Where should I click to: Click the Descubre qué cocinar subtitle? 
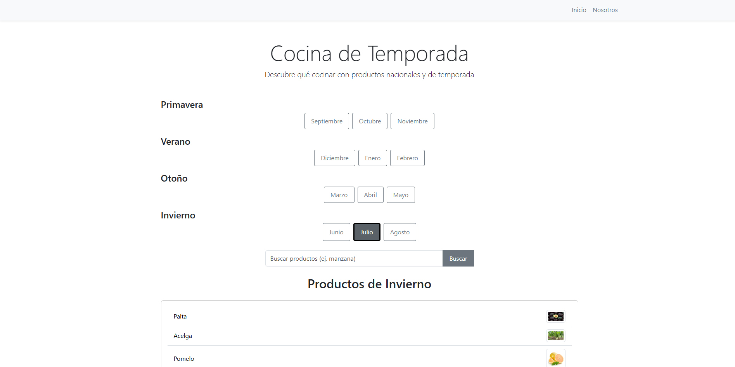pos(369,74)
